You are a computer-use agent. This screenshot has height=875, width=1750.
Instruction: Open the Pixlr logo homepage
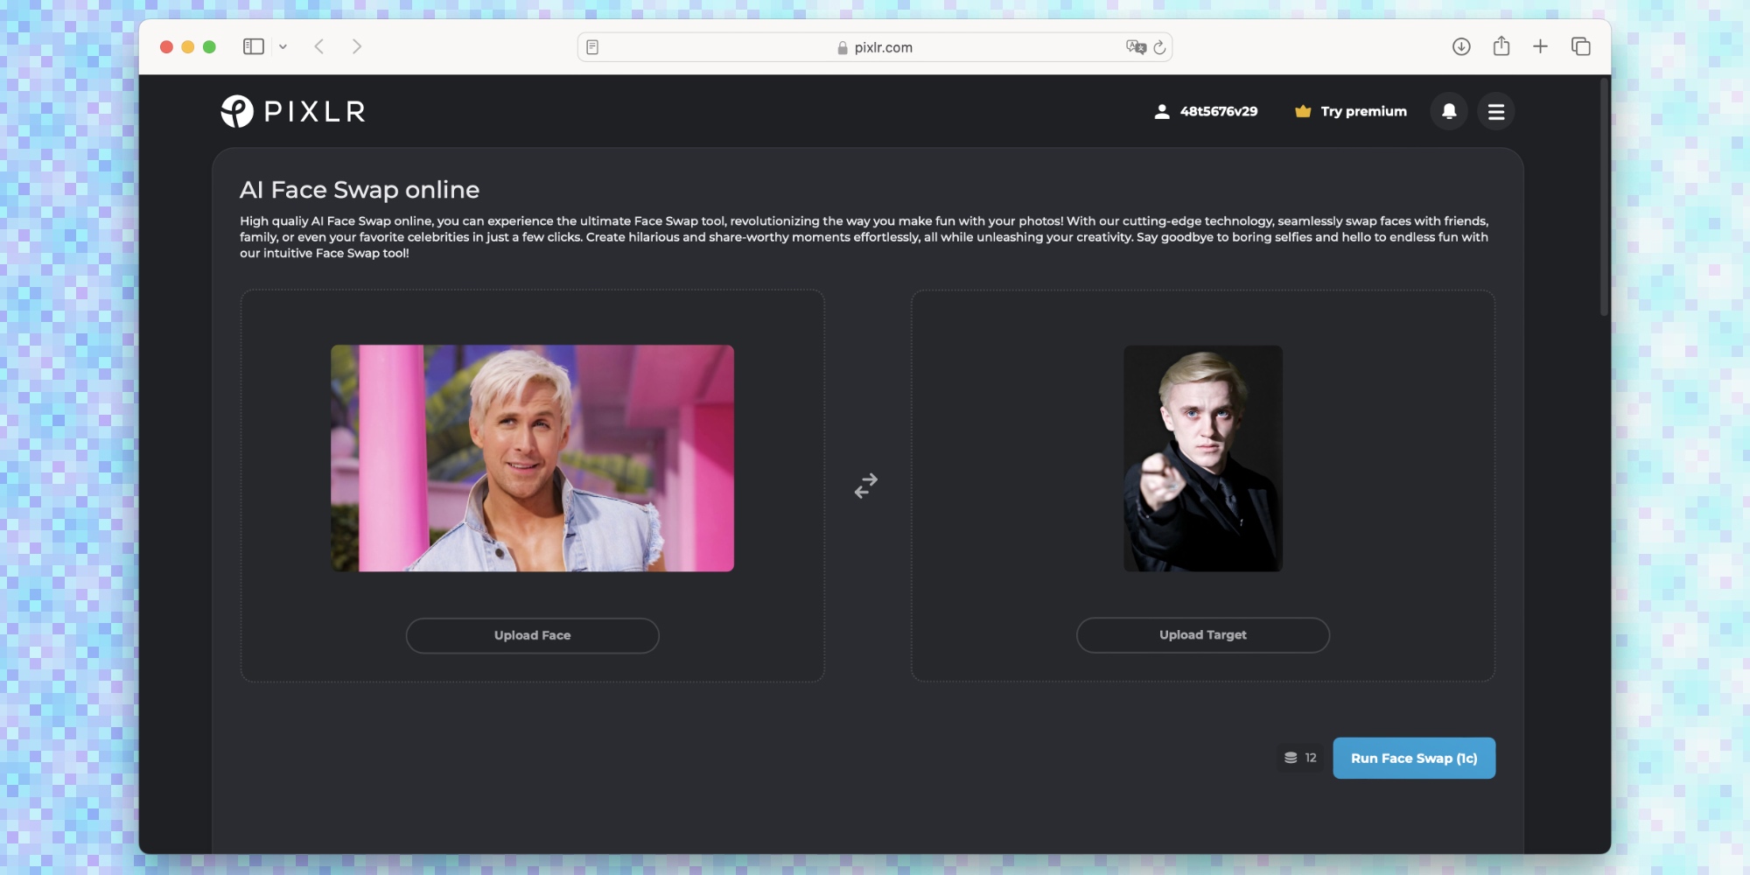[293, 110]
